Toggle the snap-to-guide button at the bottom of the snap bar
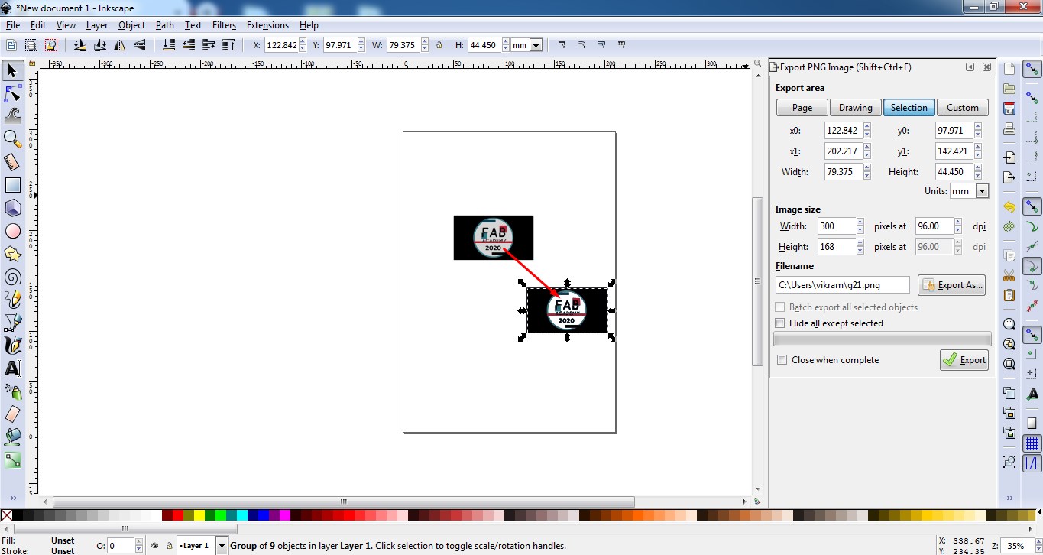Image resolution: width=1043 pixels, height=555 pixels. (1032, 463)
